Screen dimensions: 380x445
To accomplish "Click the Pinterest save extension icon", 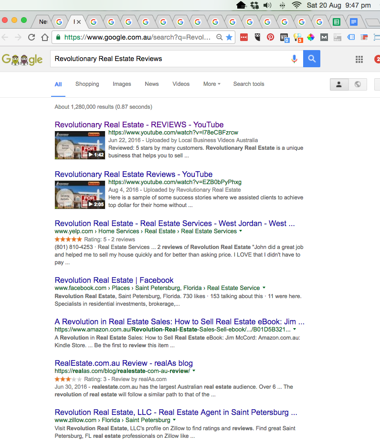I will pyautogui.click(x=270, y=37).
